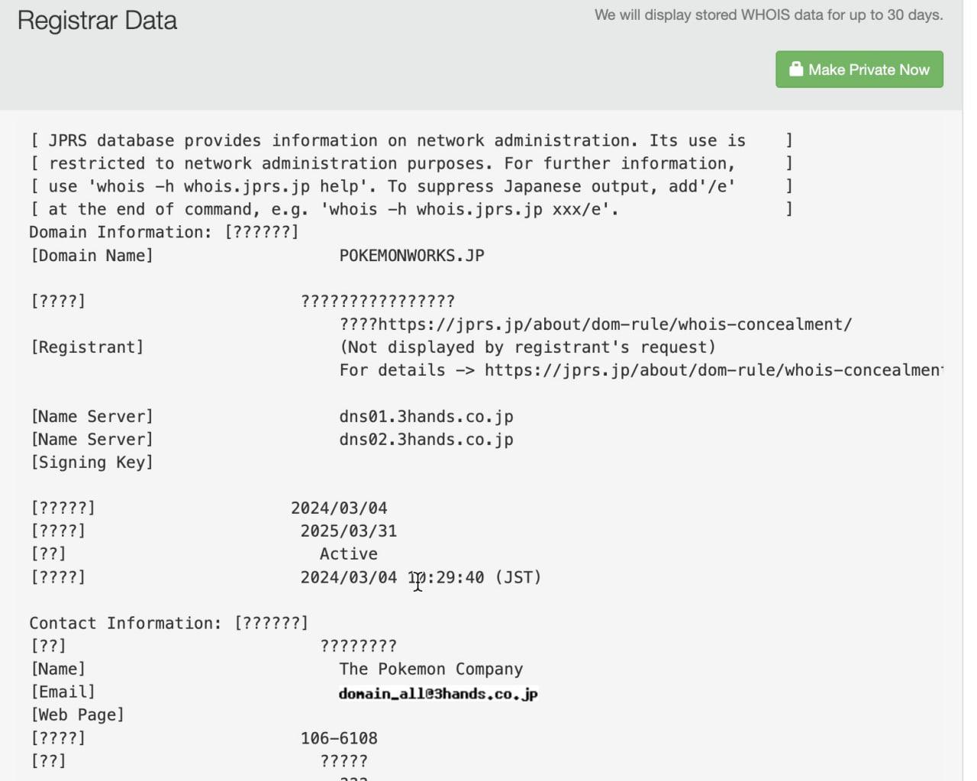Screen dimensions: 977x781
Task: Click the dns02.3hands.co.jp name server
Action: (x=426, y=439)
